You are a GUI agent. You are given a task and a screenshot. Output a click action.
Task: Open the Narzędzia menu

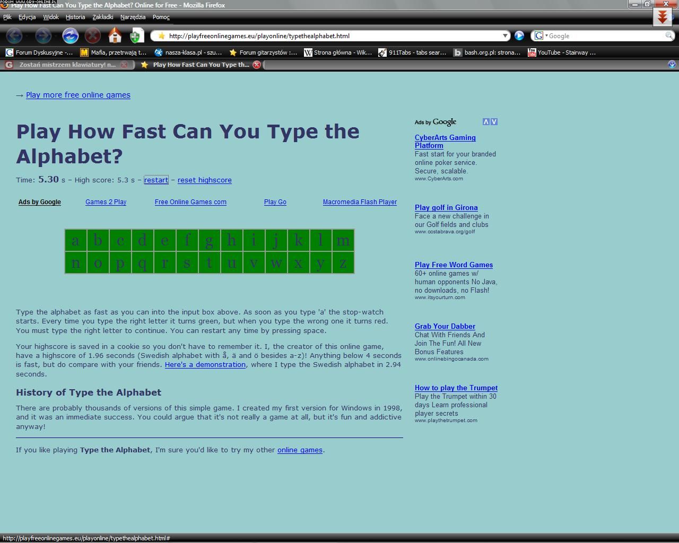[x=133, y=17]
